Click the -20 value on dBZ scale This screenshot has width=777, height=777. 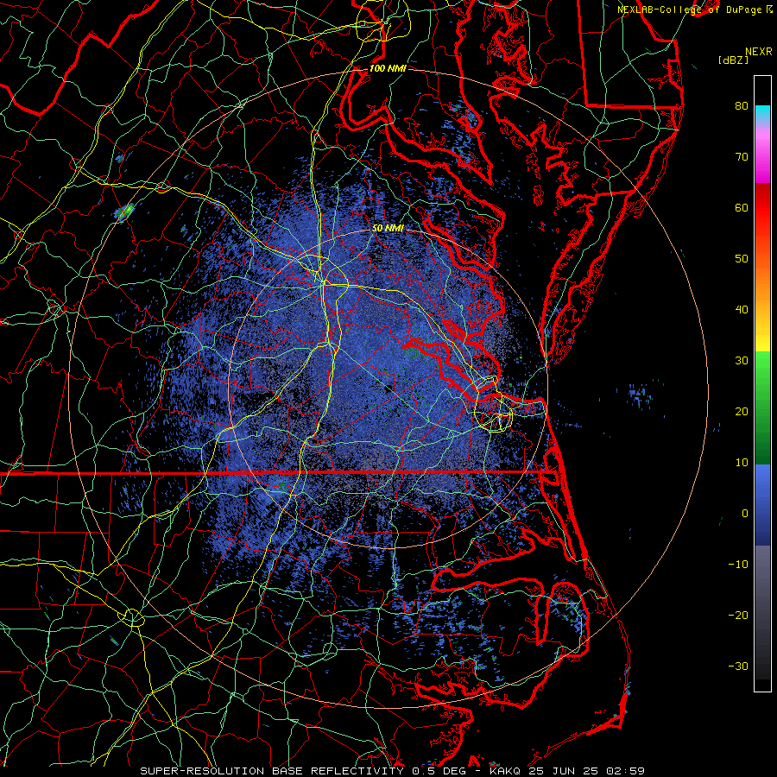(x=738, y=615)
